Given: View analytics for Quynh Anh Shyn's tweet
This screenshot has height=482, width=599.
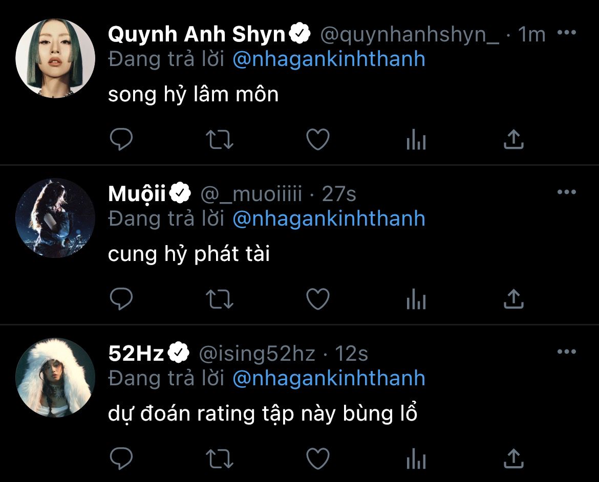Looking at the screenshot, I should (x=416, y=139).
